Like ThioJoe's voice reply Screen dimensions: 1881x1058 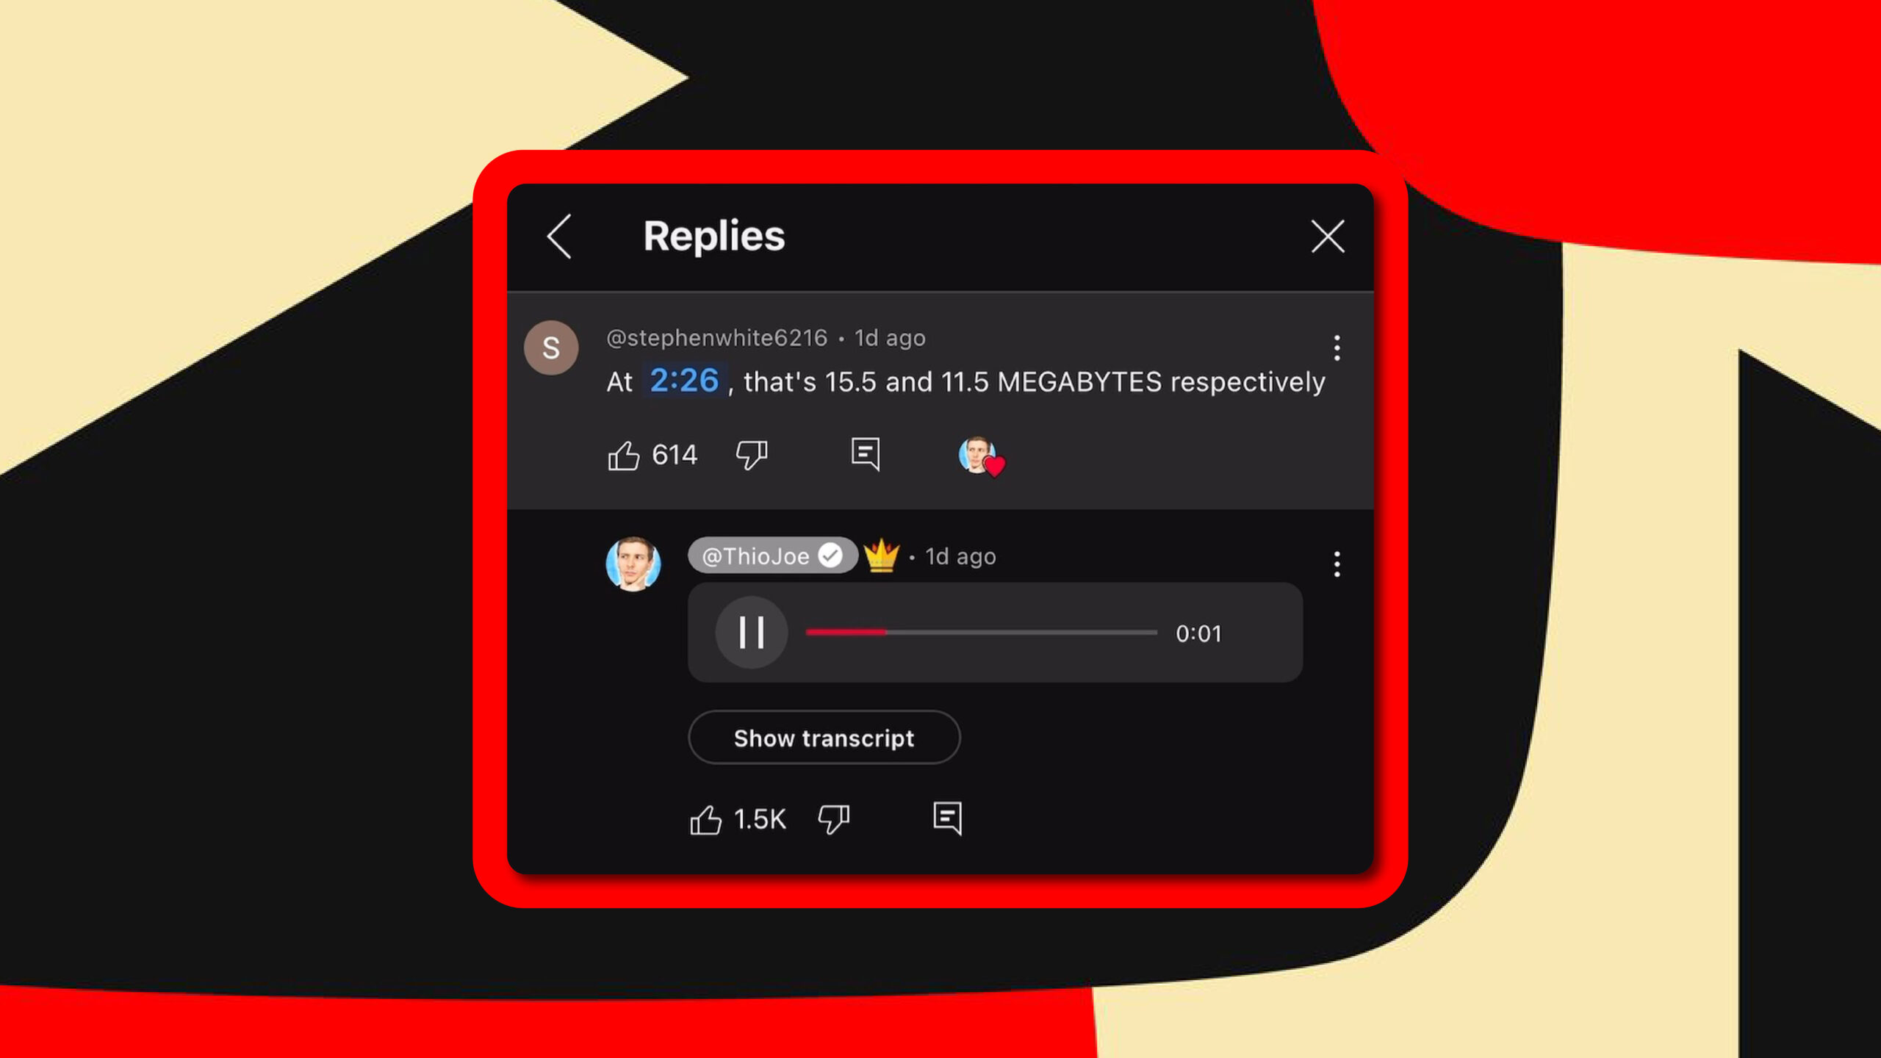pos(705,820)
